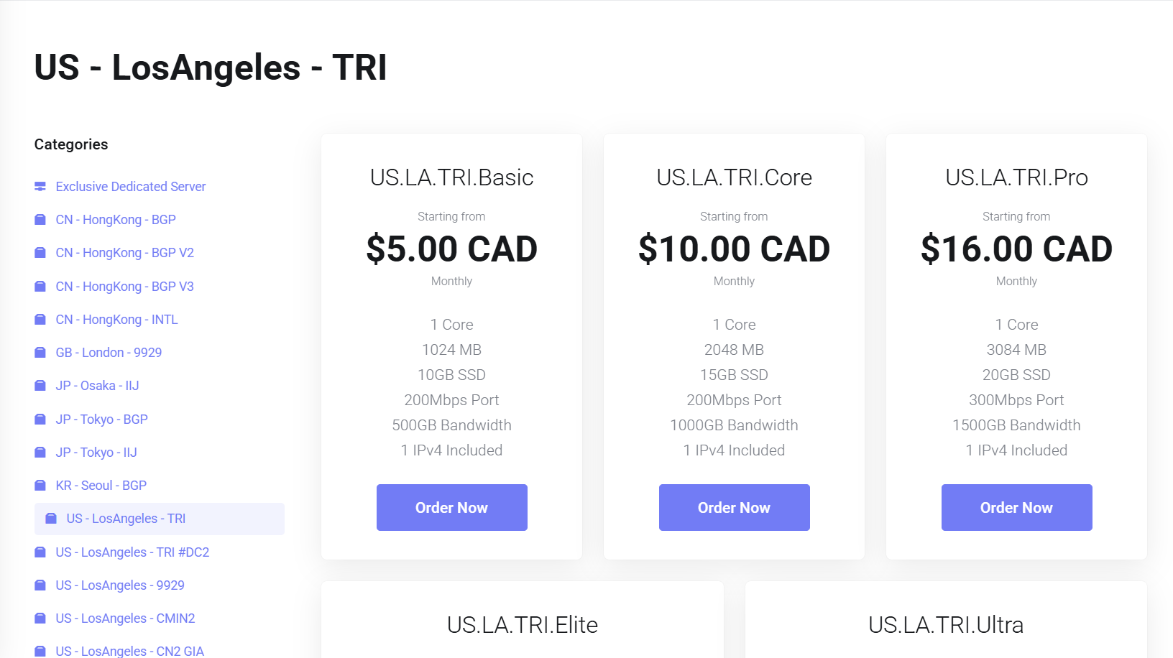The width and height of the screenshot is (1173, 658).
Task: Click the US.LA.TRI.Elite plan card title
Action: (x=523, y=625)
